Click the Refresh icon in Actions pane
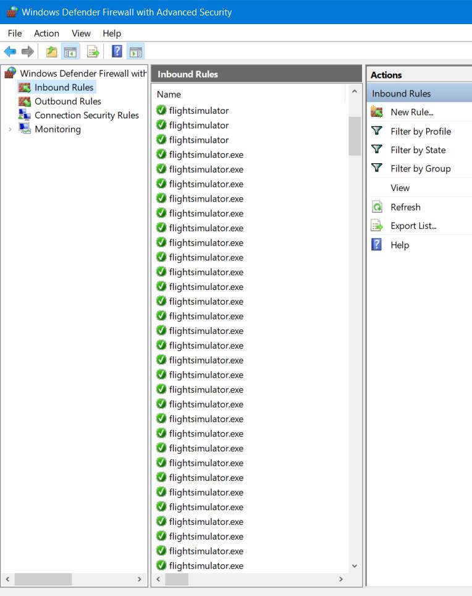 point(377,206)
